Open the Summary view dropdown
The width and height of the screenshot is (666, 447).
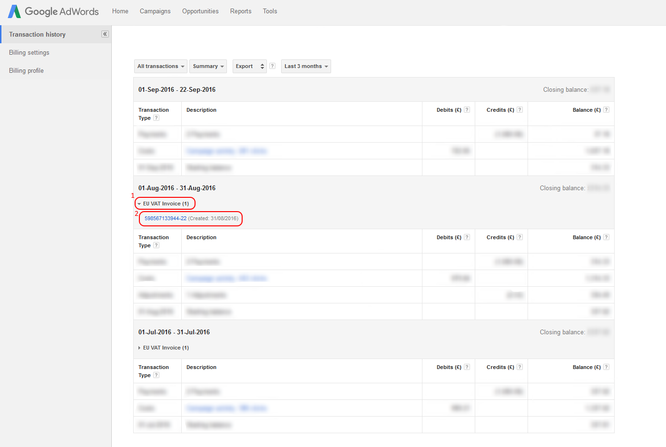(x=208, y=66)
